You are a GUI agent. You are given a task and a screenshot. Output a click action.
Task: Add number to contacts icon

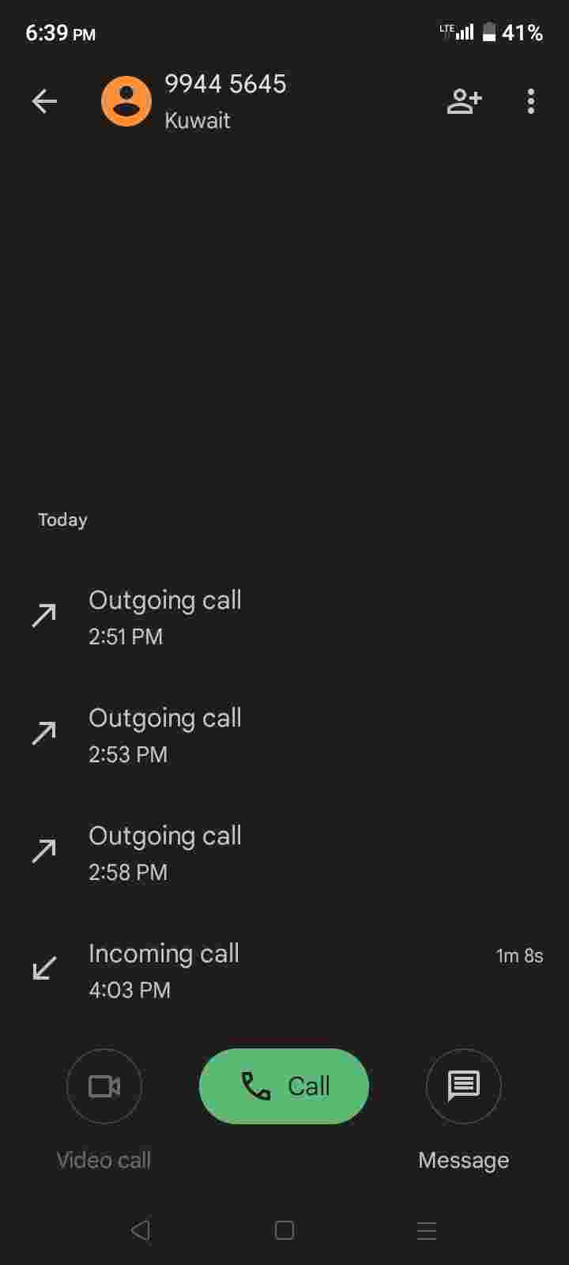[464, 101]
